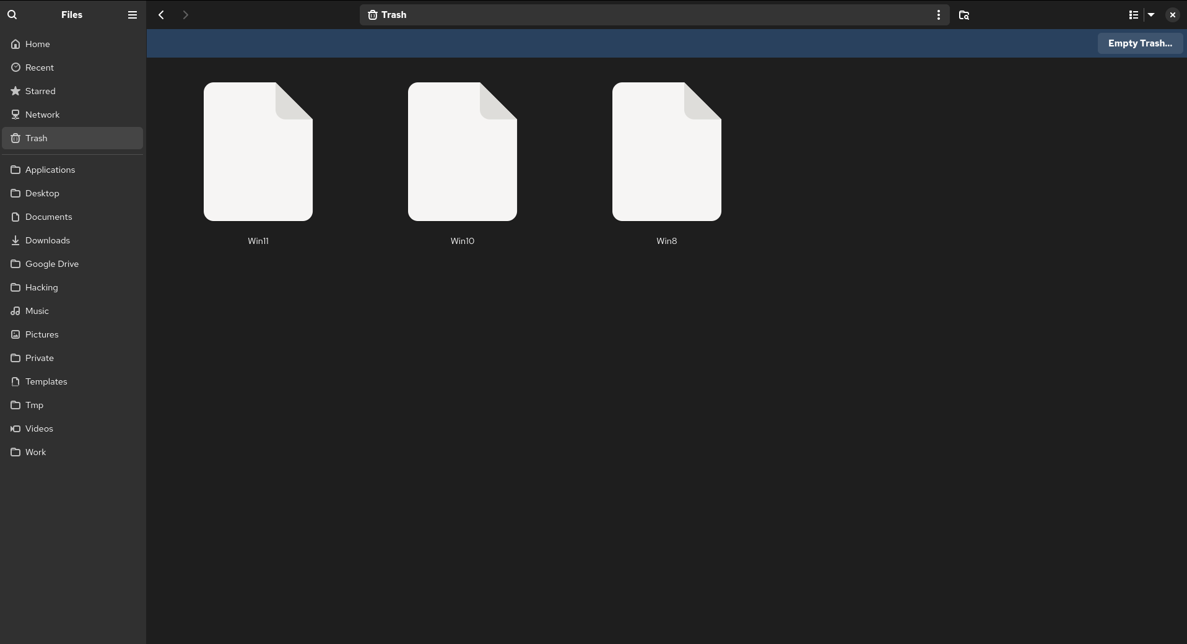
Task: Open Home in the sidebar
Action: pos(38,44)
